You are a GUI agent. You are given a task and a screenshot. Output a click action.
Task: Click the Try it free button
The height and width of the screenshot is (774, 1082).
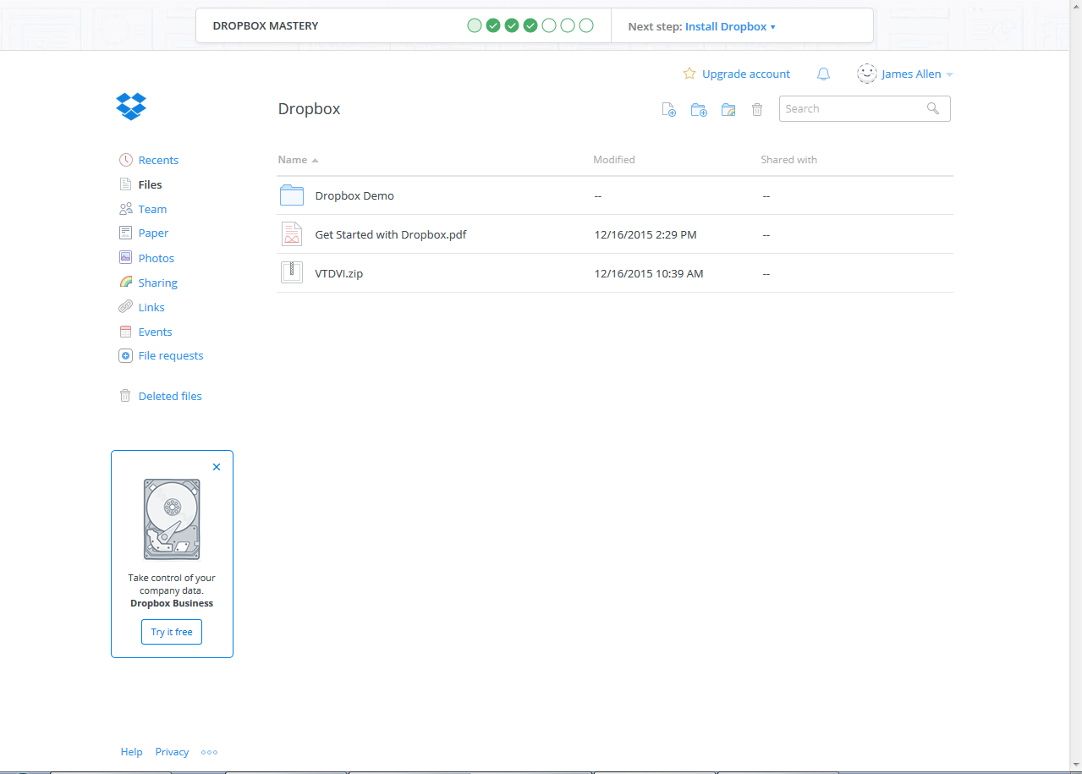[172, 632]
